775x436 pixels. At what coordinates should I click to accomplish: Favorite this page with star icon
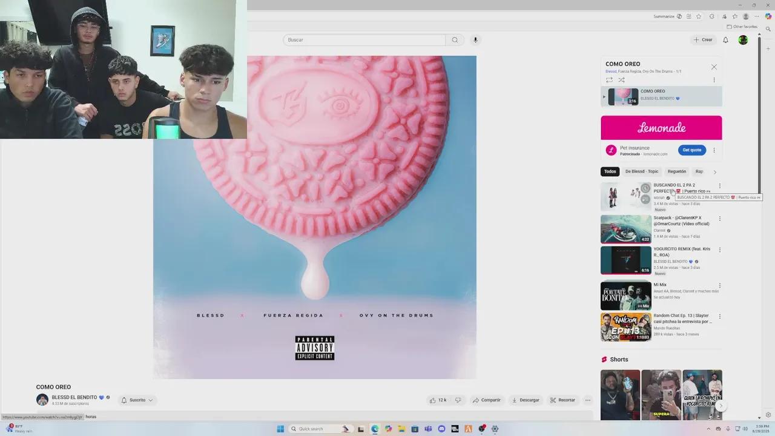click(x=699, y=16)
